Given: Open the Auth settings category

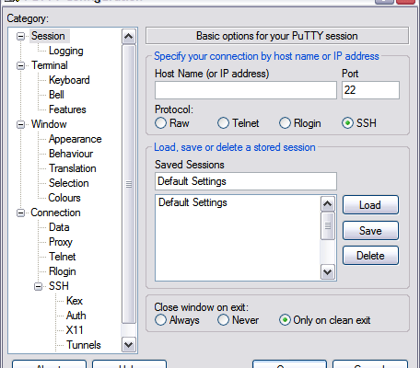Looking at the screenshot, I should tap(76, 316).
